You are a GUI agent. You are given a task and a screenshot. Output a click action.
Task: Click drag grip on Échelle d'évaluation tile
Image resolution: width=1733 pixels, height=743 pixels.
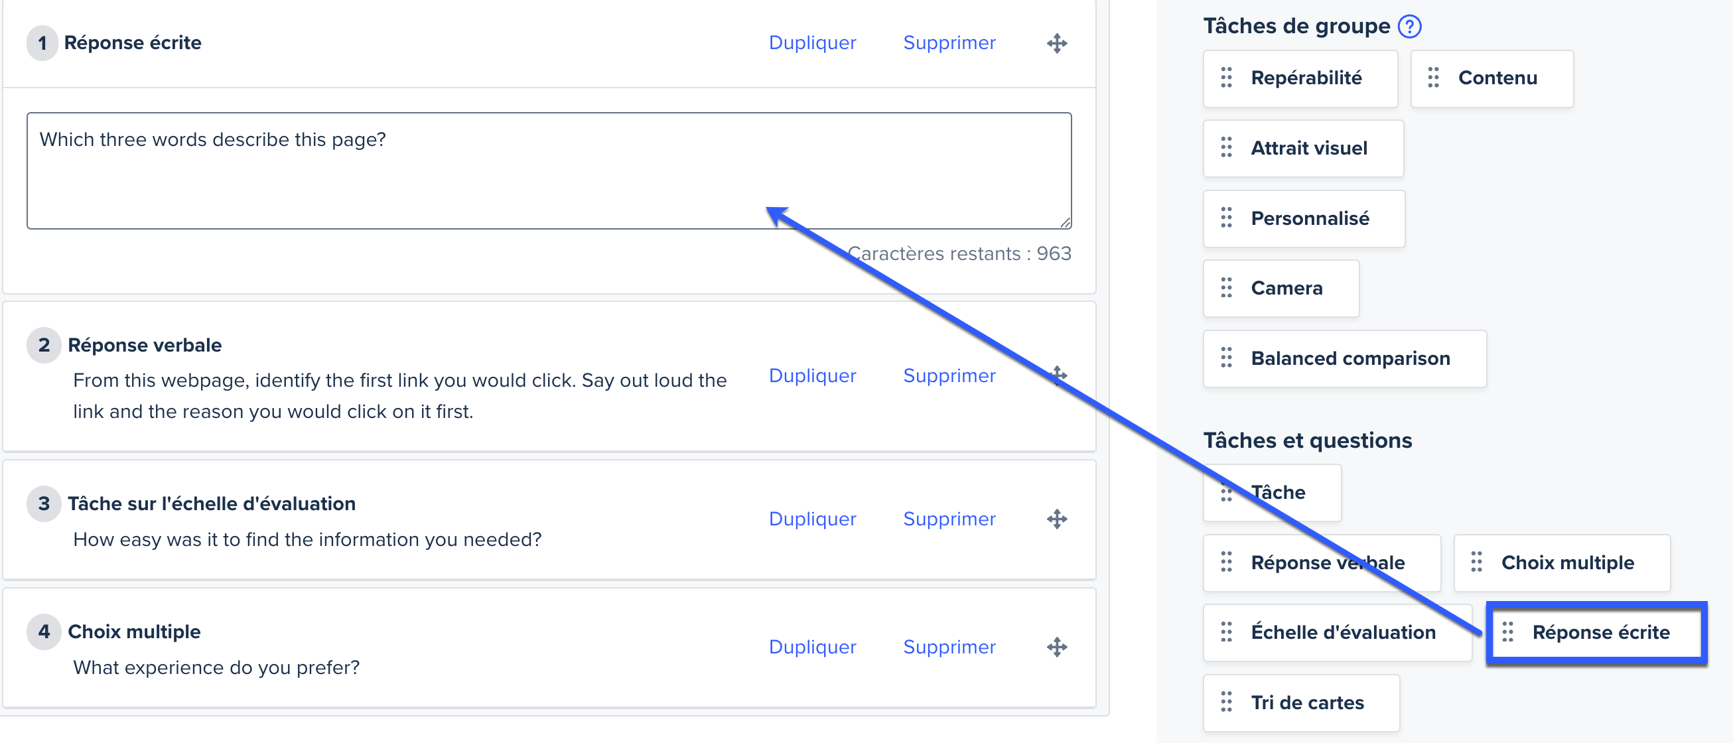pyautogui.click(x=1225, y=632)
